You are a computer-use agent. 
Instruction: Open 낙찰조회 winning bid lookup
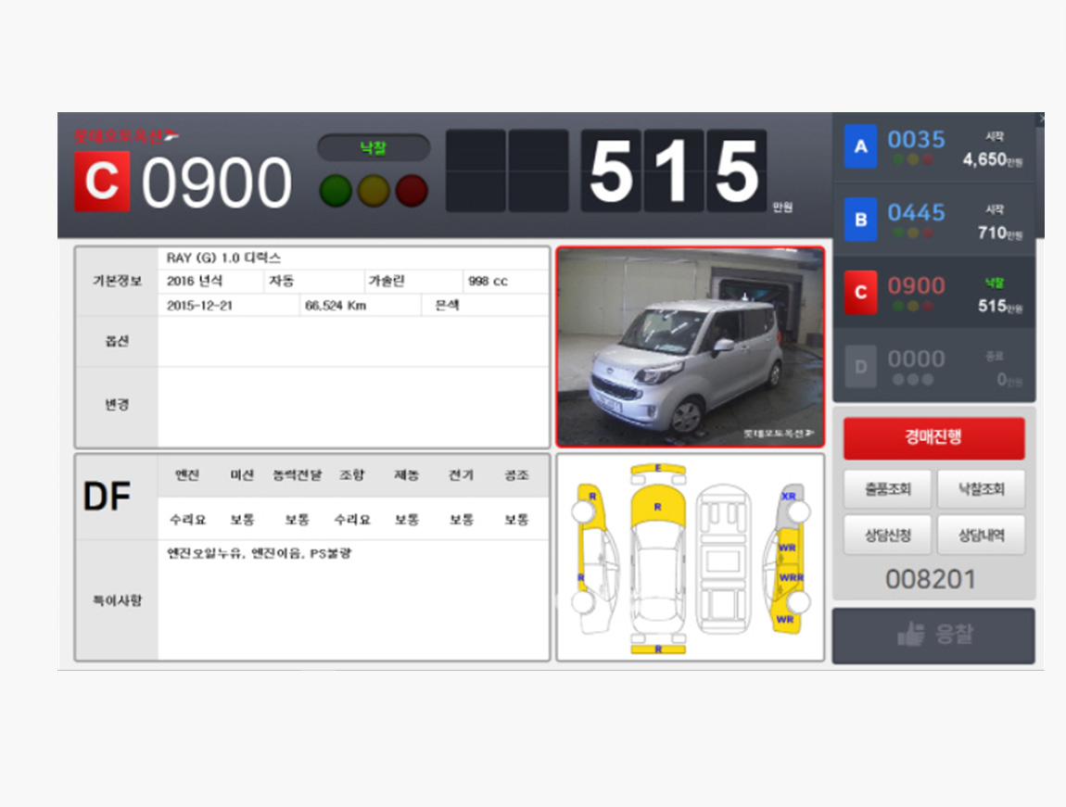tap(981, 489)
